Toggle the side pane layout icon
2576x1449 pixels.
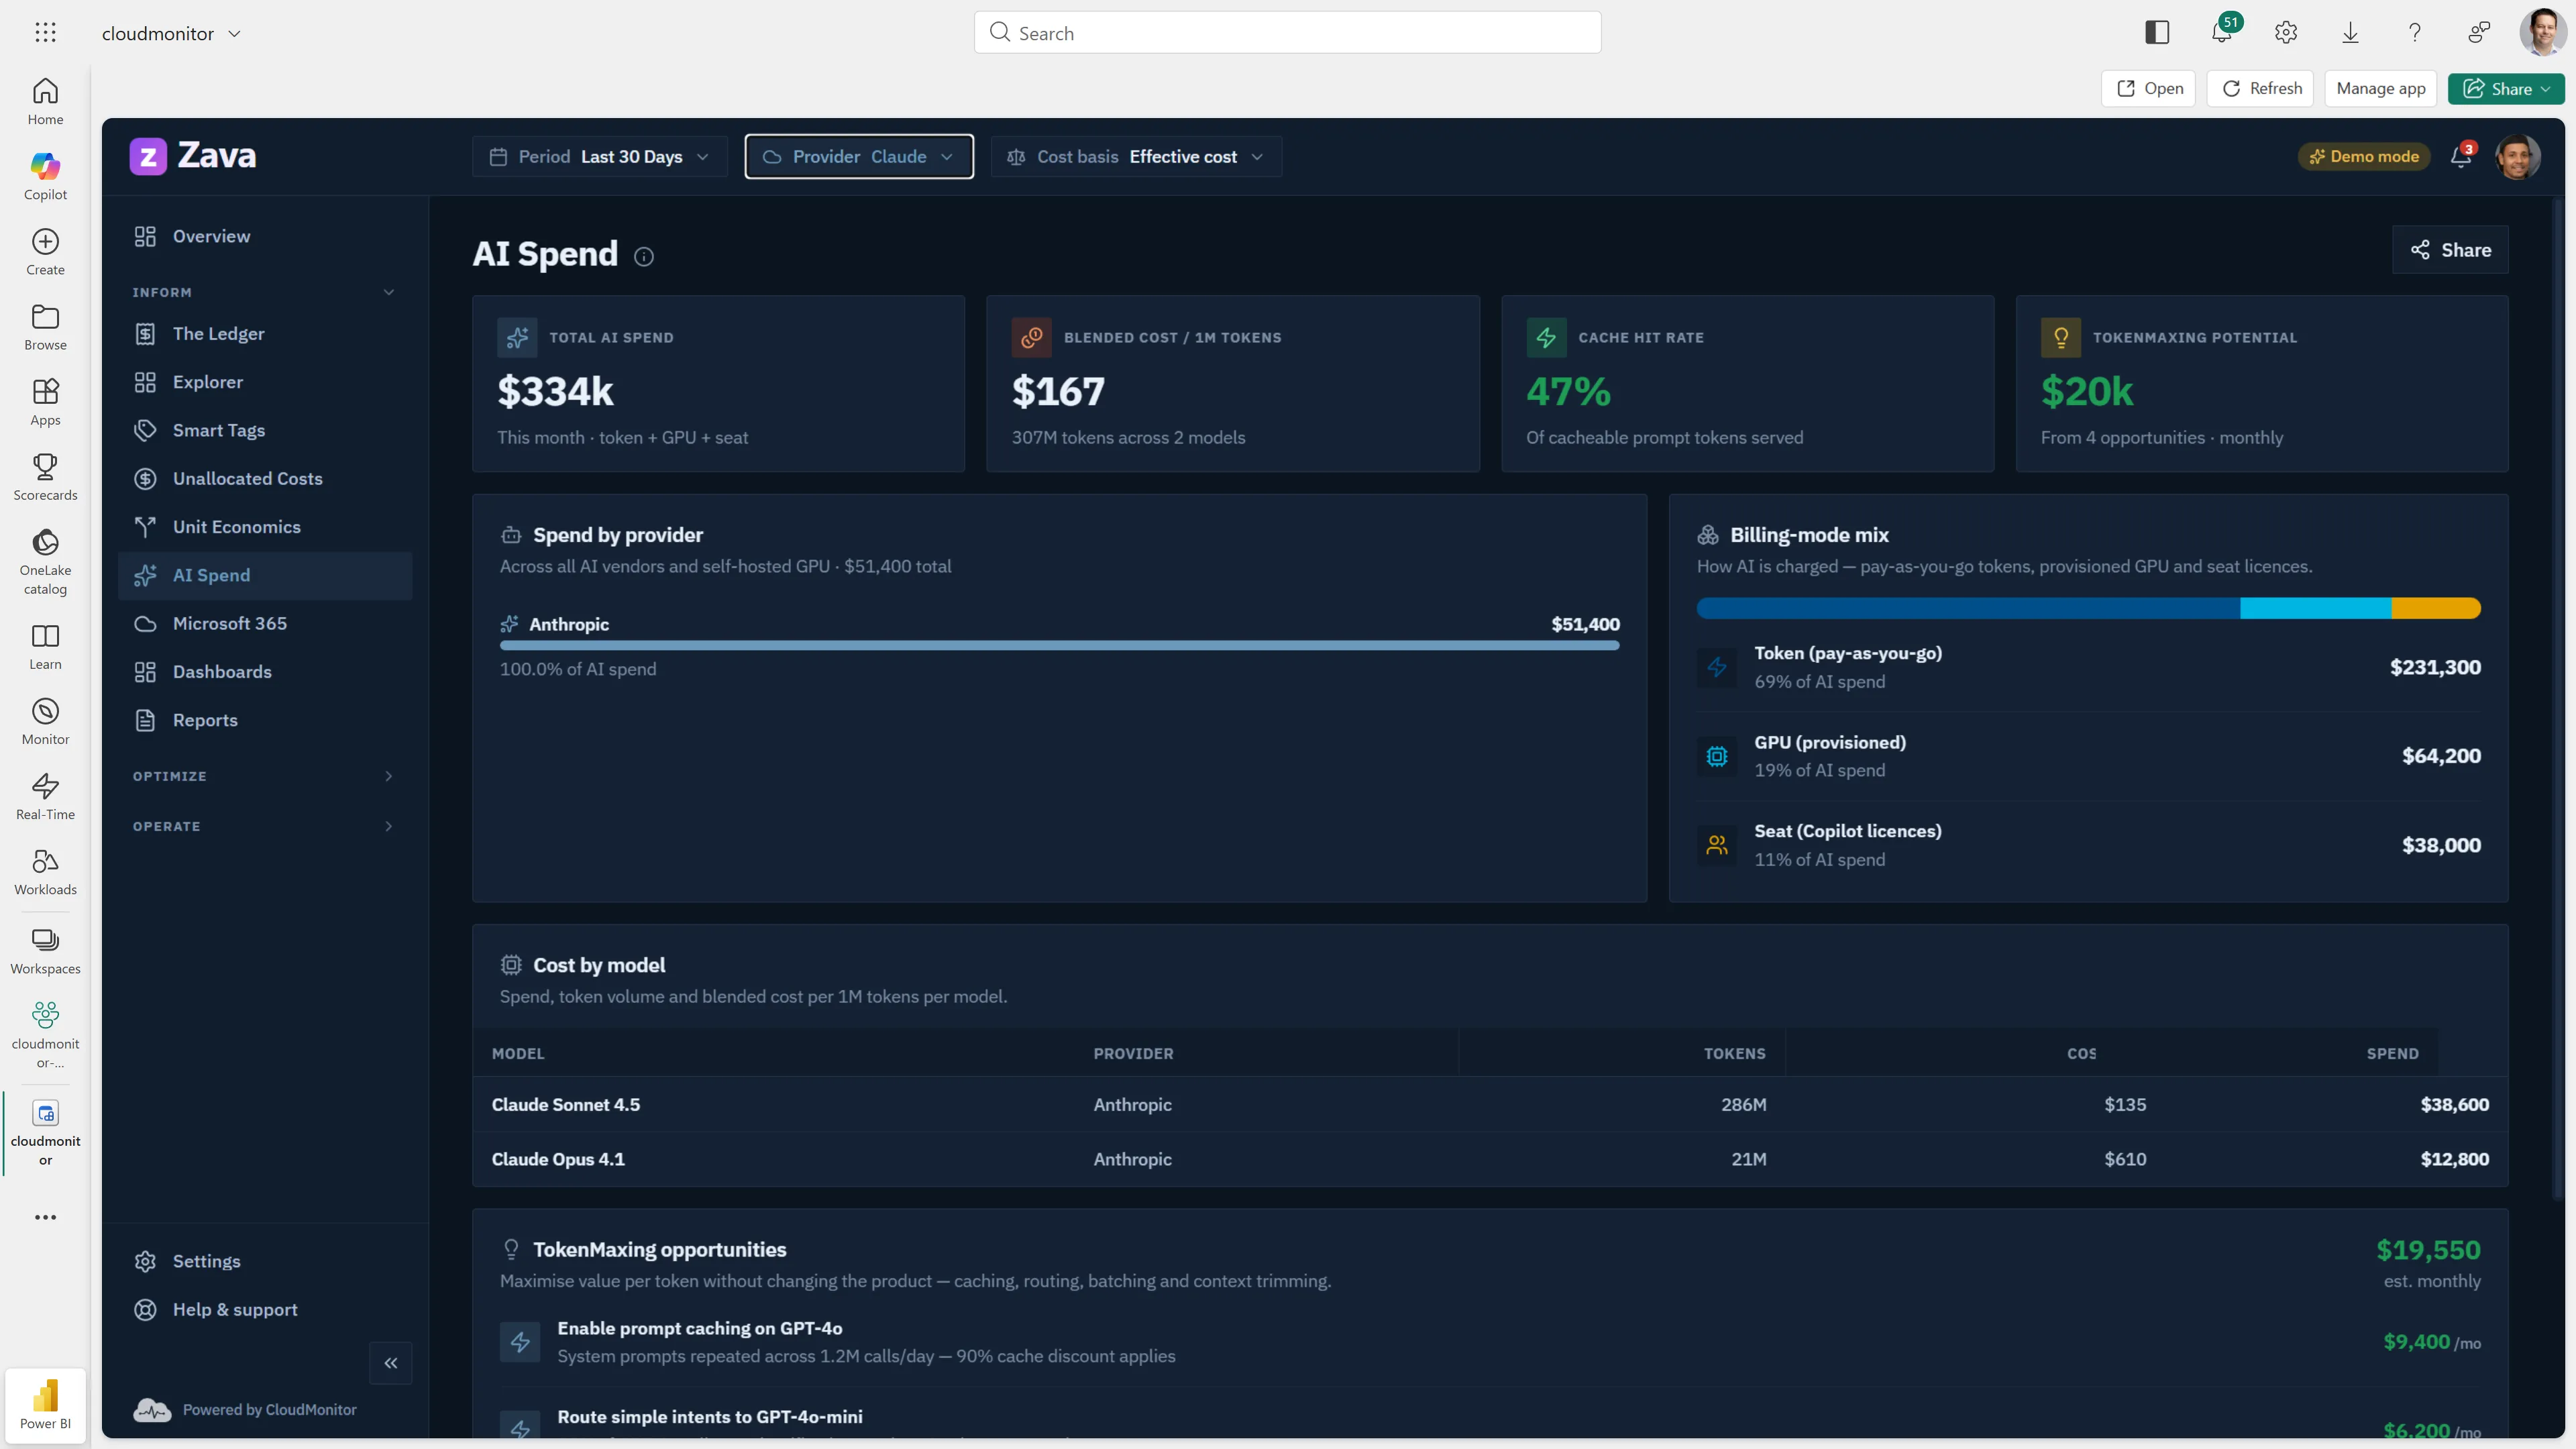tap(2157, 33)
